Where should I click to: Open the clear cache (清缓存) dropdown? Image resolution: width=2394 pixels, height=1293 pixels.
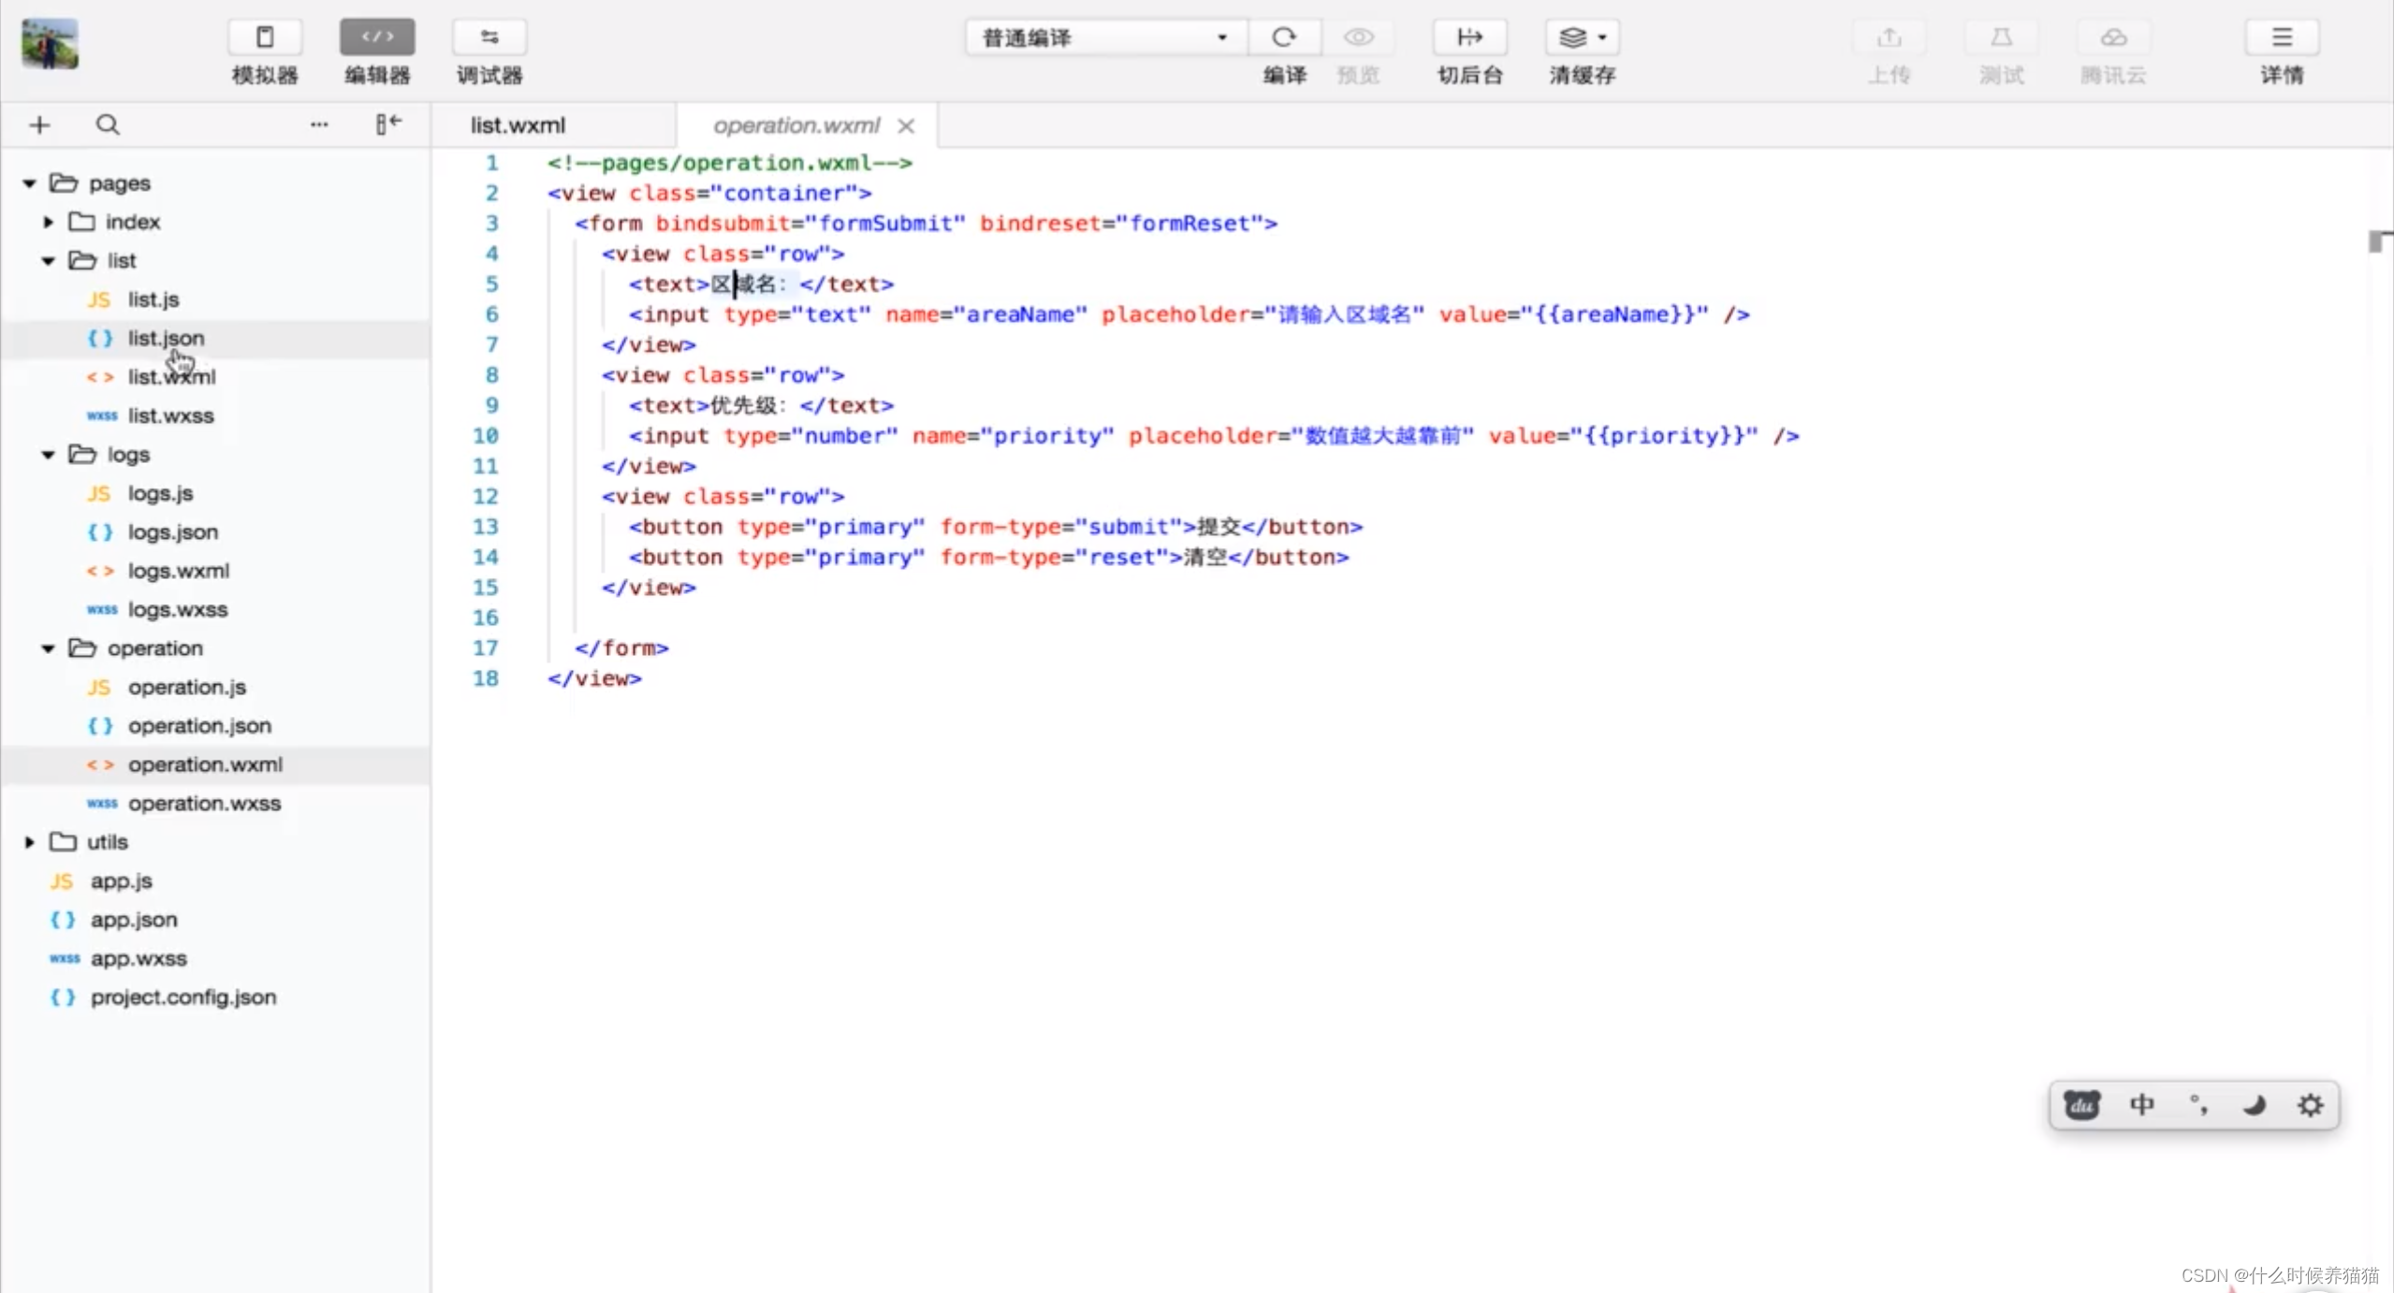coord(1582,37)
